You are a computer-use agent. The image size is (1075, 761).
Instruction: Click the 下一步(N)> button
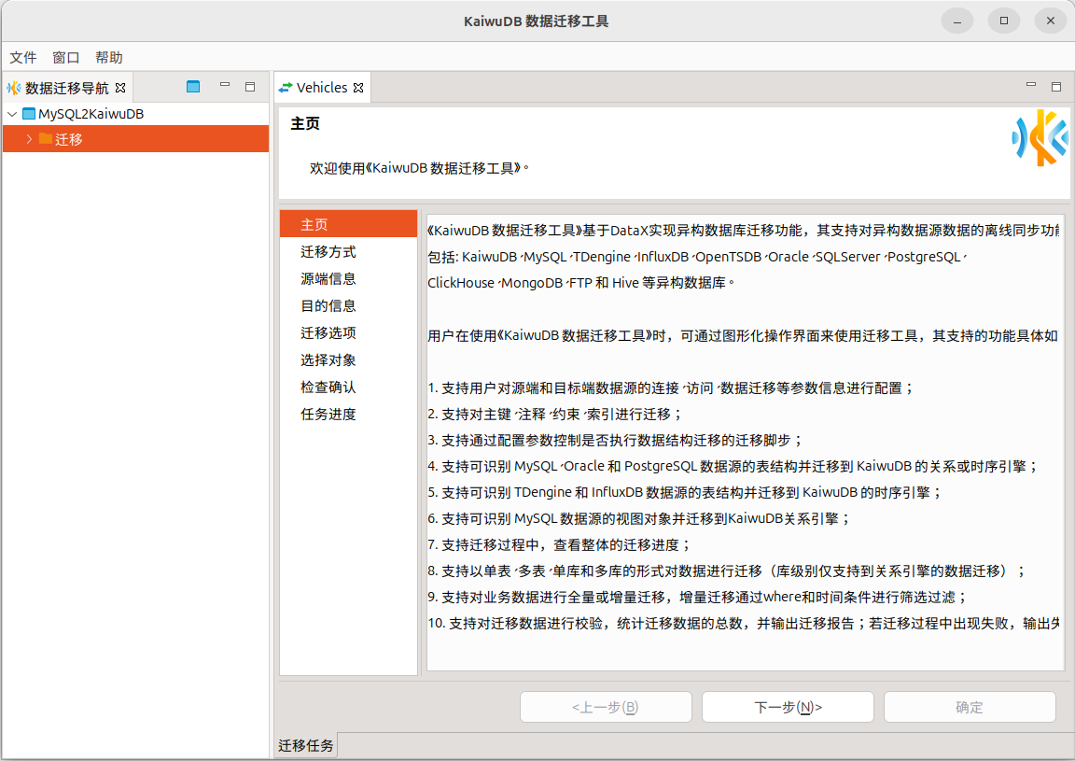point(788,707)
